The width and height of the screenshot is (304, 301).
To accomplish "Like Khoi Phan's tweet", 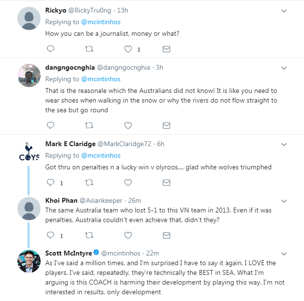I will pos(128,236).
